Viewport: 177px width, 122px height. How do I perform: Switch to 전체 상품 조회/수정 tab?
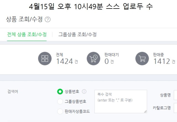tap(27, 35)
